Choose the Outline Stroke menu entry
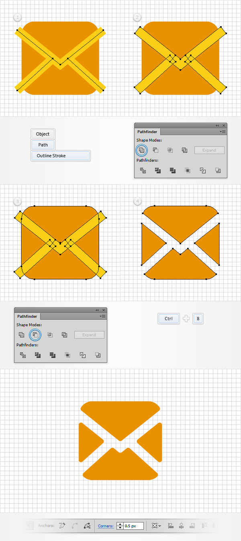Image resolution: width=241 pixels, height=541 pixels. coord(61,156)
